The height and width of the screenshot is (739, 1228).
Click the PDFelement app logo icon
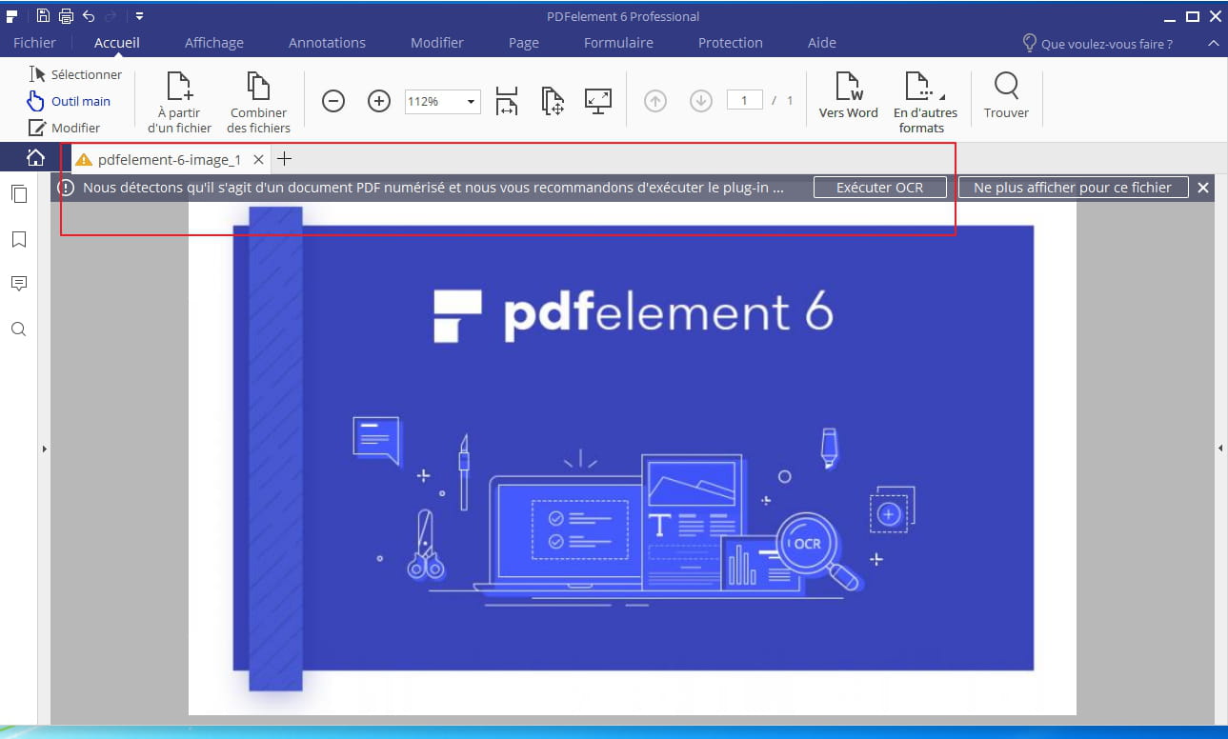pyautogui.click(x=12, y=15)
